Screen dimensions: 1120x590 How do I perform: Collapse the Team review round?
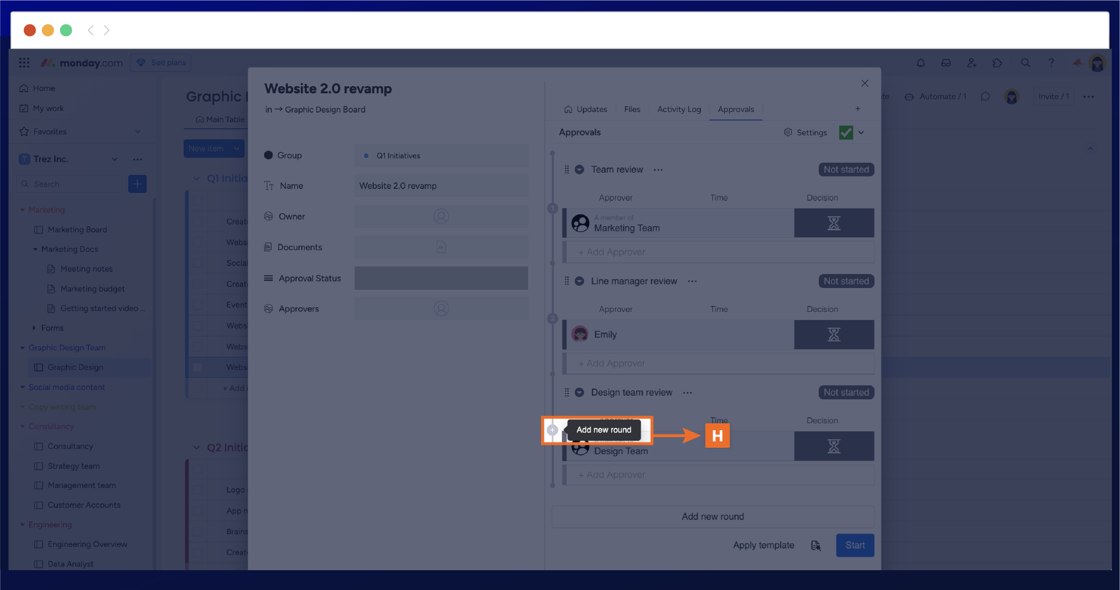coord(580,170)
